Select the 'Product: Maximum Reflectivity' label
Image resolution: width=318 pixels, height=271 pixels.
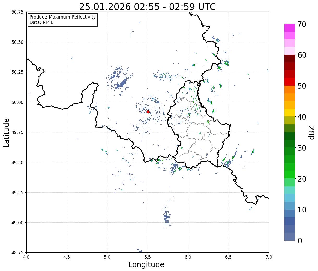63,17
